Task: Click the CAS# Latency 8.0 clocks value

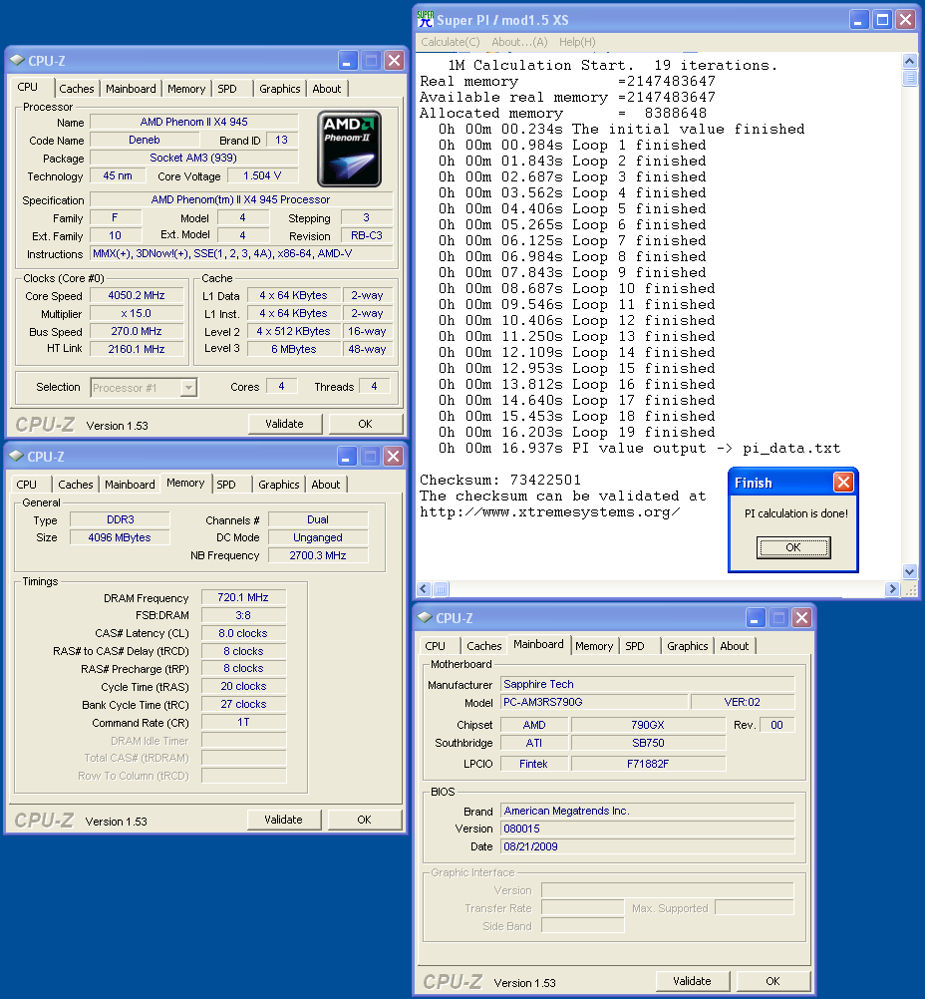Action: coord(243,633)
